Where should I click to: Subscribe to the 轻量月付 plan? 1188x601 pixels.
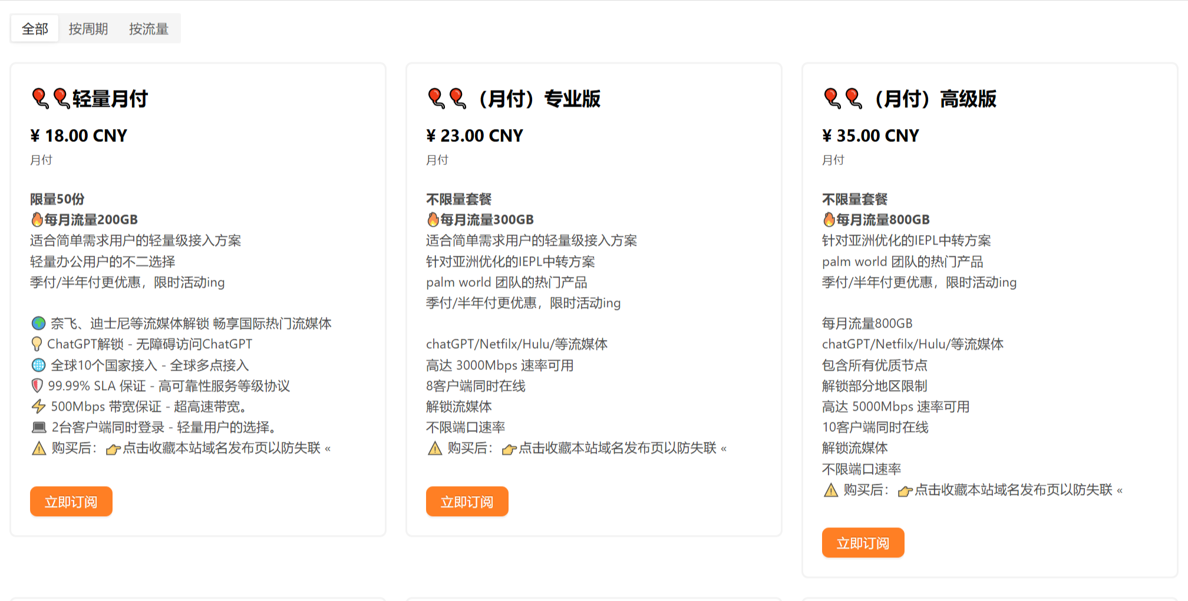click(71, 501)
